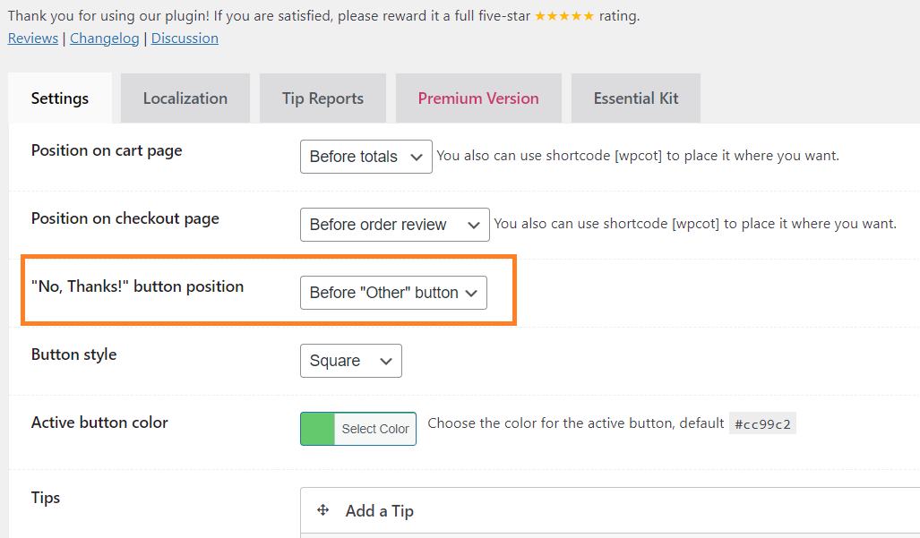The height and width of the screenshot is (538, 920).
Task: Open the Reviews link
Action: tap(33, 38)
